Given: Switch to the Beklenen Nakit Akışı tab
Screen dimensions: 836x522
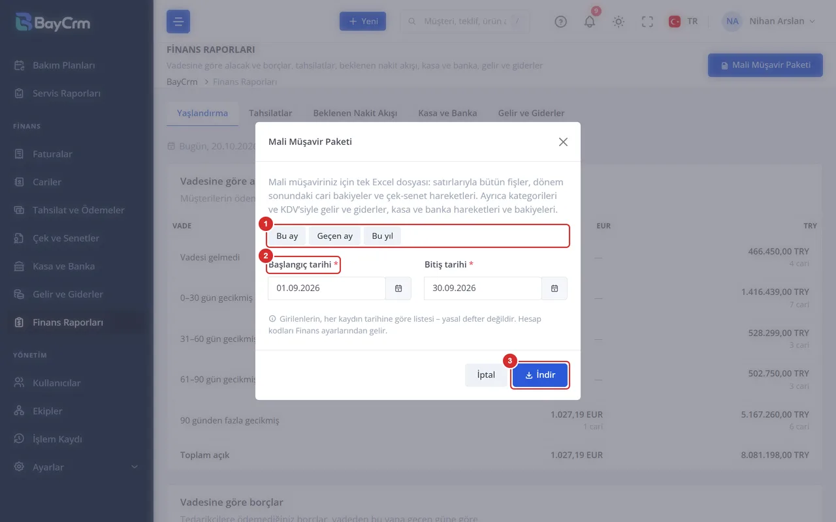Looking at the screenshot, I should point(355,113).
